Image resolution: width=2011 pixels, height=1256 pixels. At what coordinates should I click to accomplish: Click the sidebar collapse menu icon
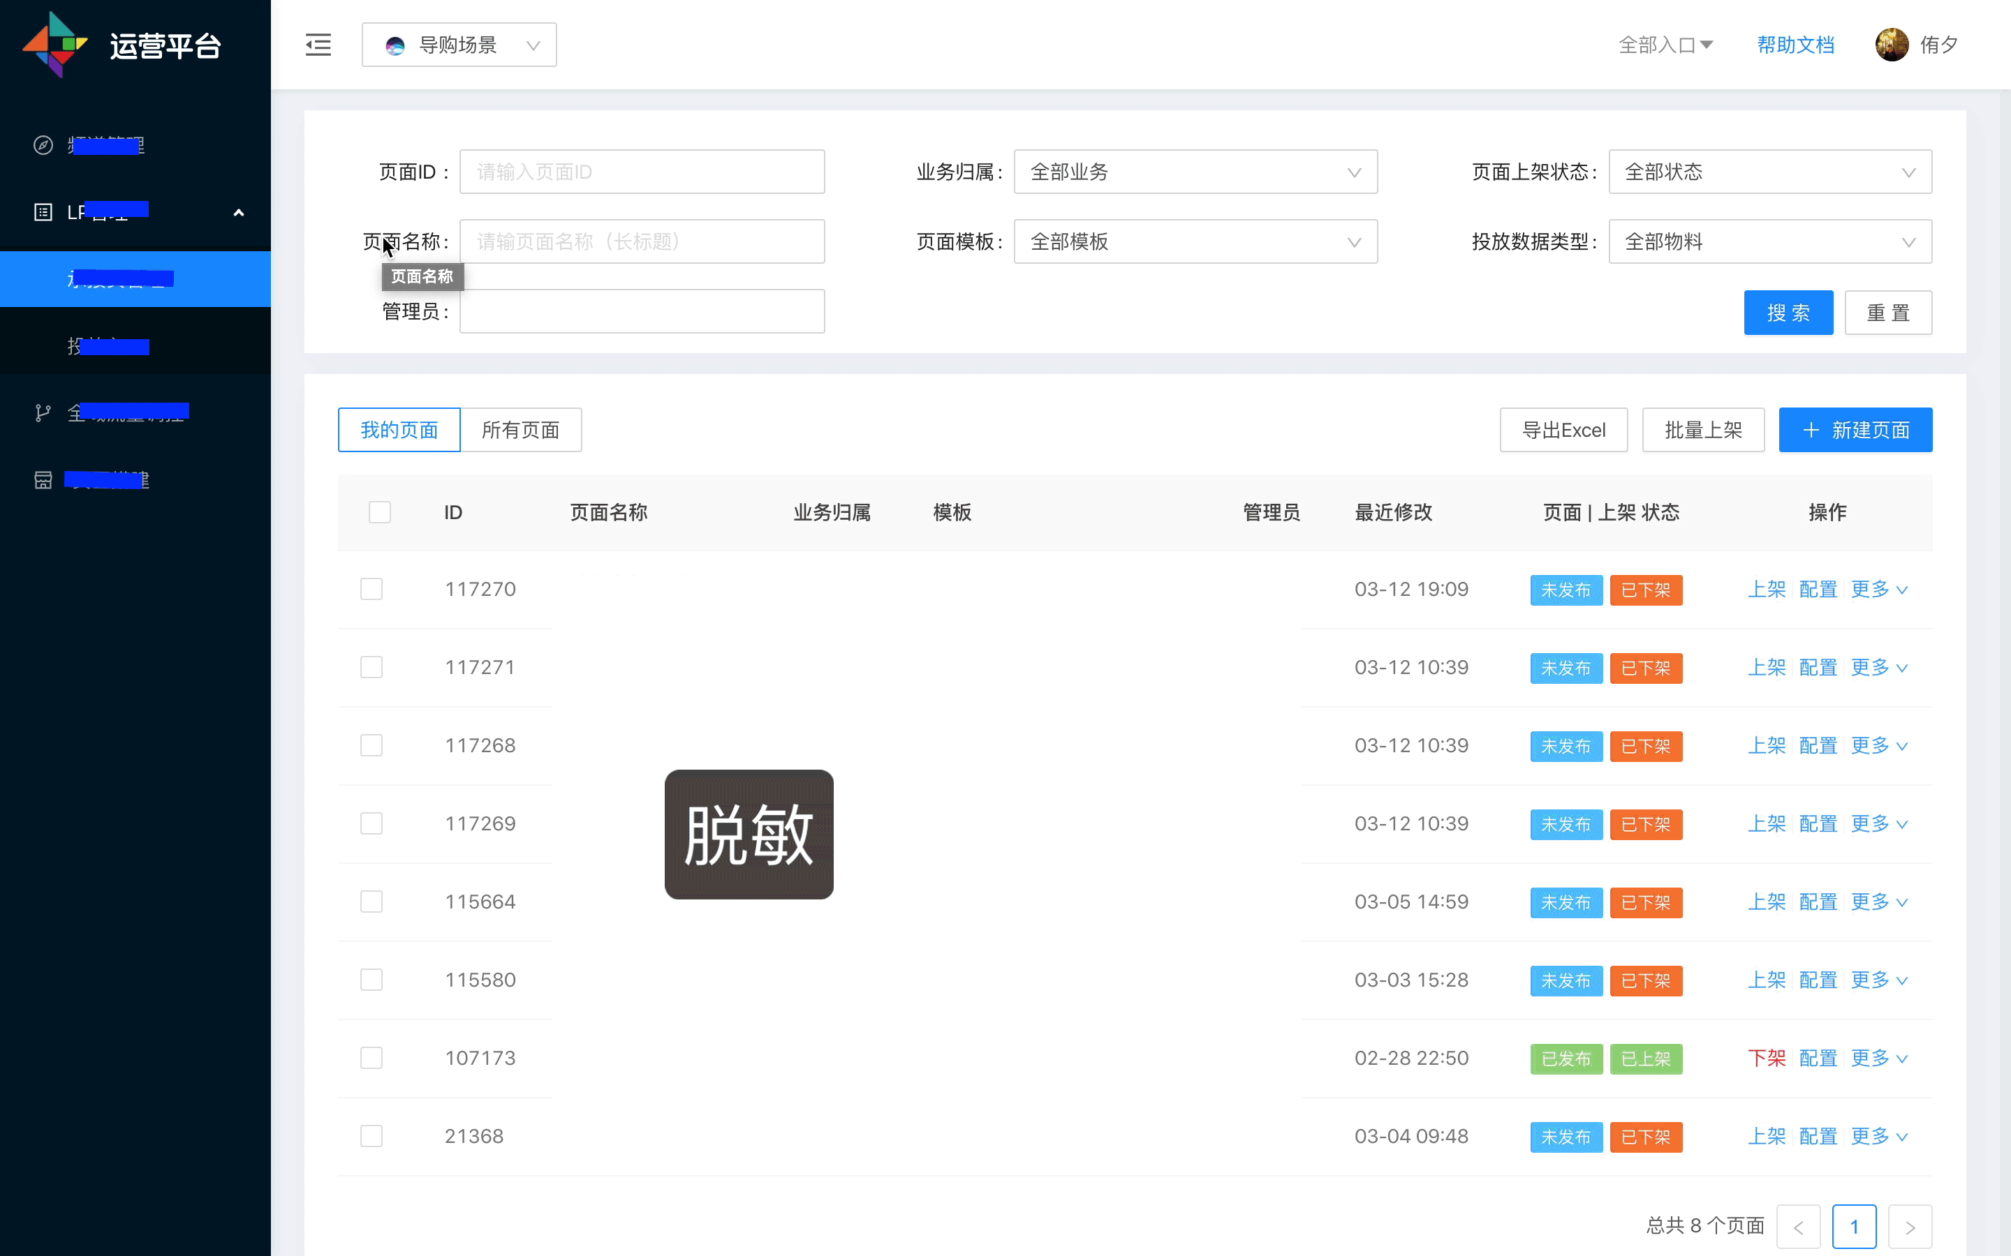tap(318, 45)
